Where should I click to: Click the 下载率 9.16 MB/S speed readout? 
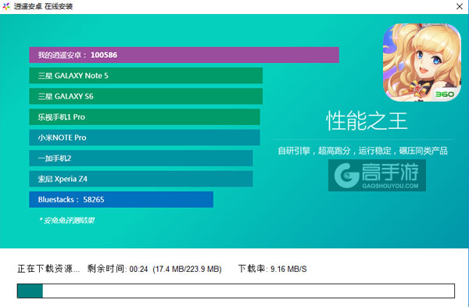pos(273,269)
